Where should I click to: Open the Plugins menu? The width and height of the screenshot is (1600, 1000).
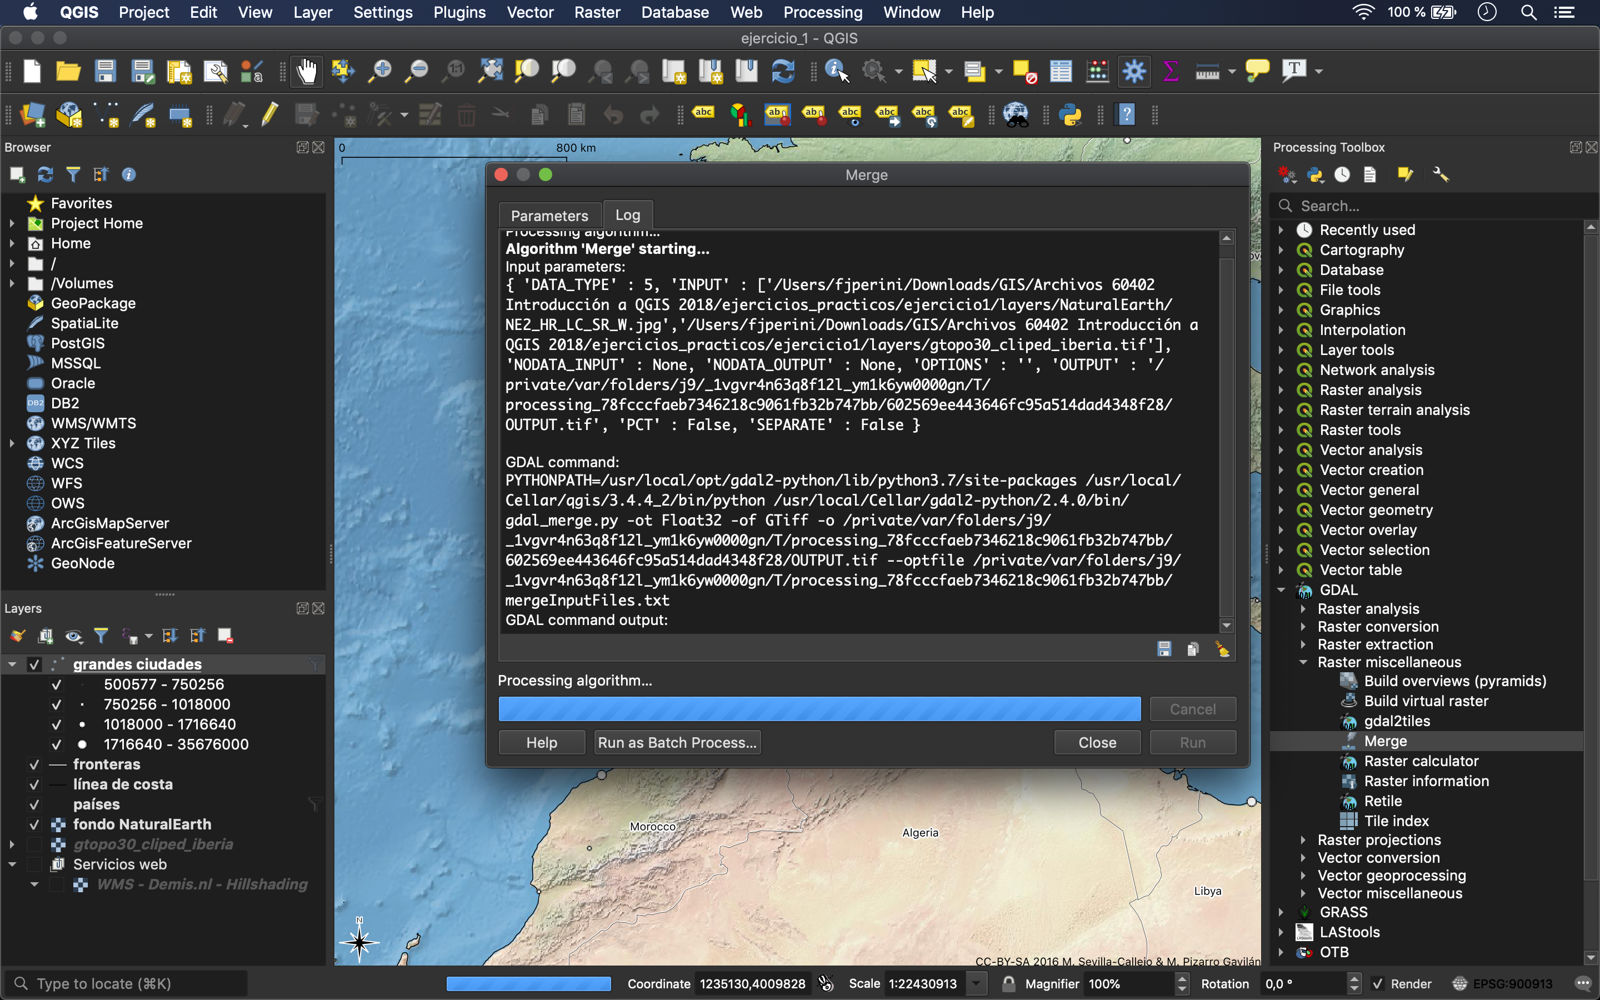tap(459, 13)
